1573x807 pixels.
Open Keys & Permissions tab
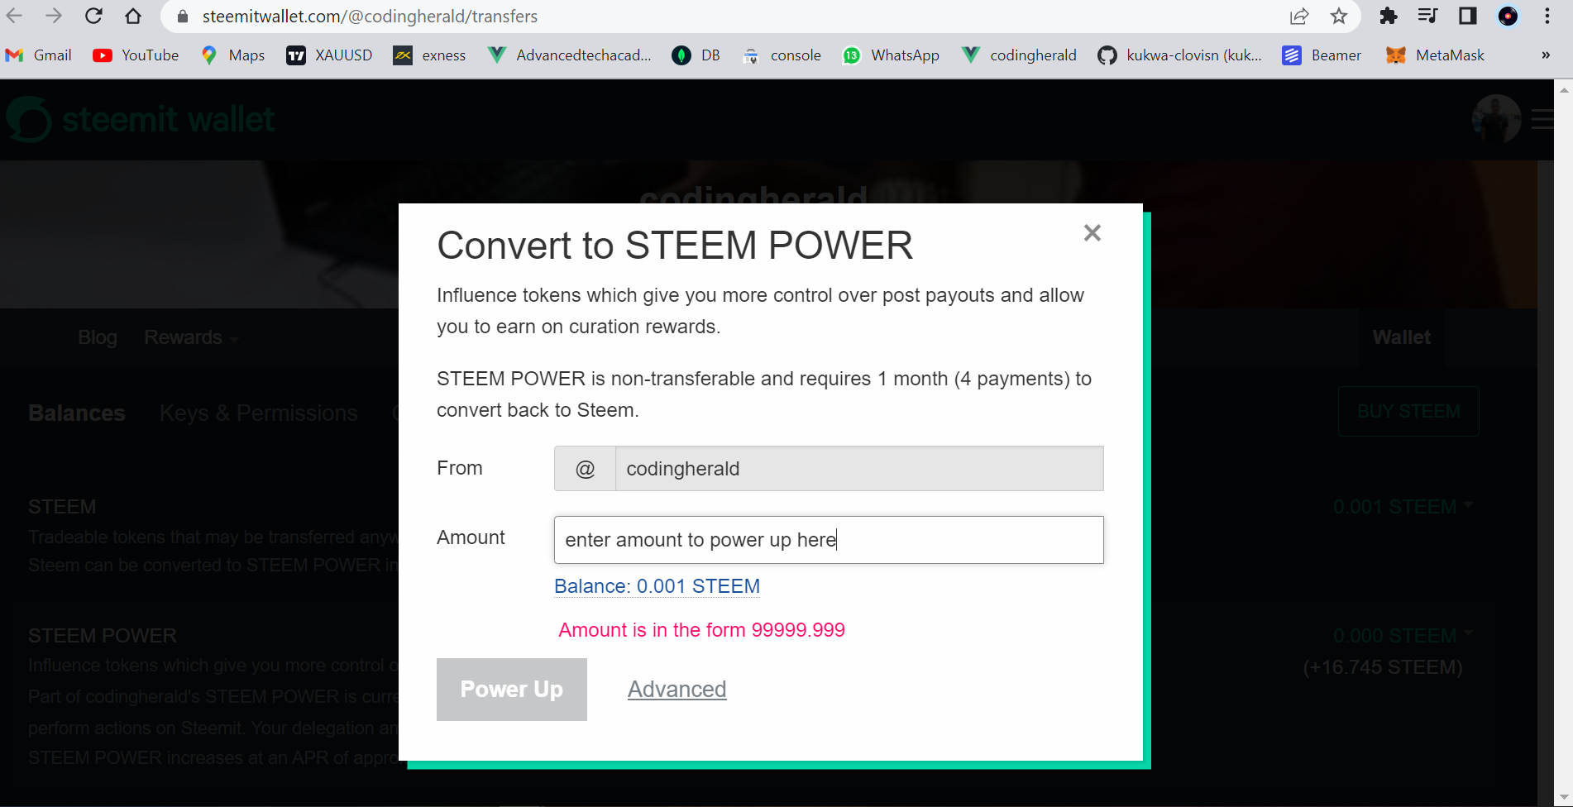point(259,413)
